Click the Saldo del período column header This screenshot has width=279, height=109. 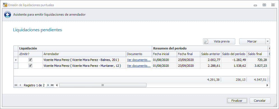click(234, 54)
